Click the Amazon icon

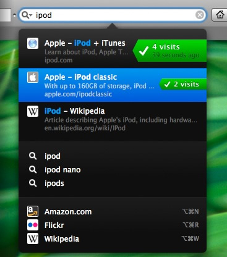point(33,211)
